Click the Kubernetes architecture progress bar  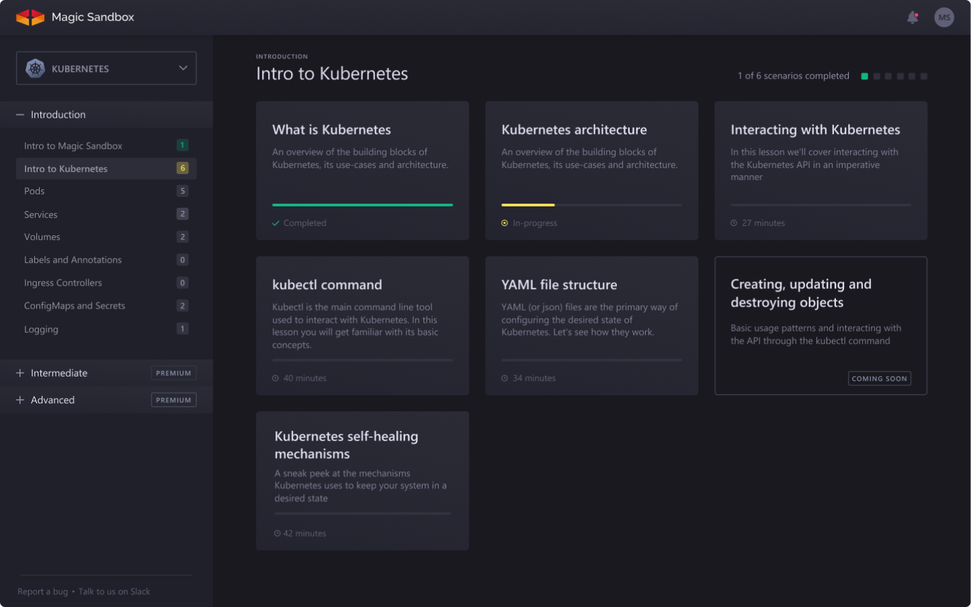591,205
